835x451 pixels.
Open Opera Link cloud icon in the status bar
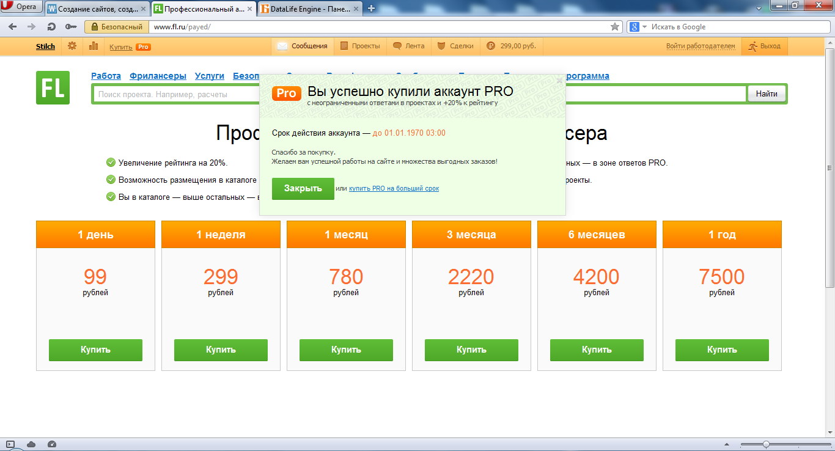coord(31,444)
